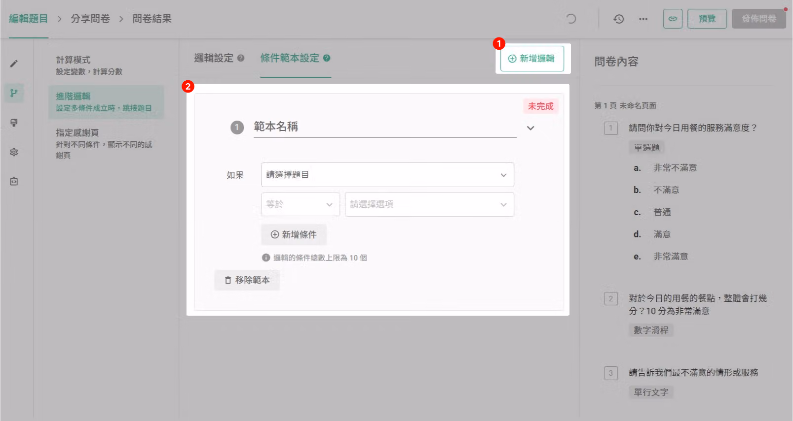The width and height of the screenshot is (793, 421).
Task: Open the version history clock icon
Action: pos(618,19)
